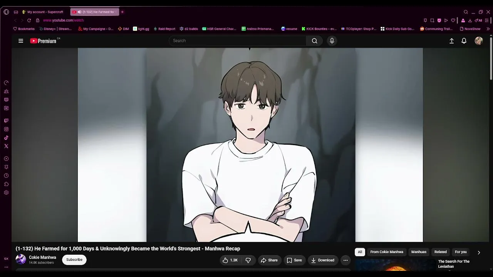The width and height of the screenshot is (493, 277).
Task: Open the browser AI assistant button
Action: click(478, 20)
